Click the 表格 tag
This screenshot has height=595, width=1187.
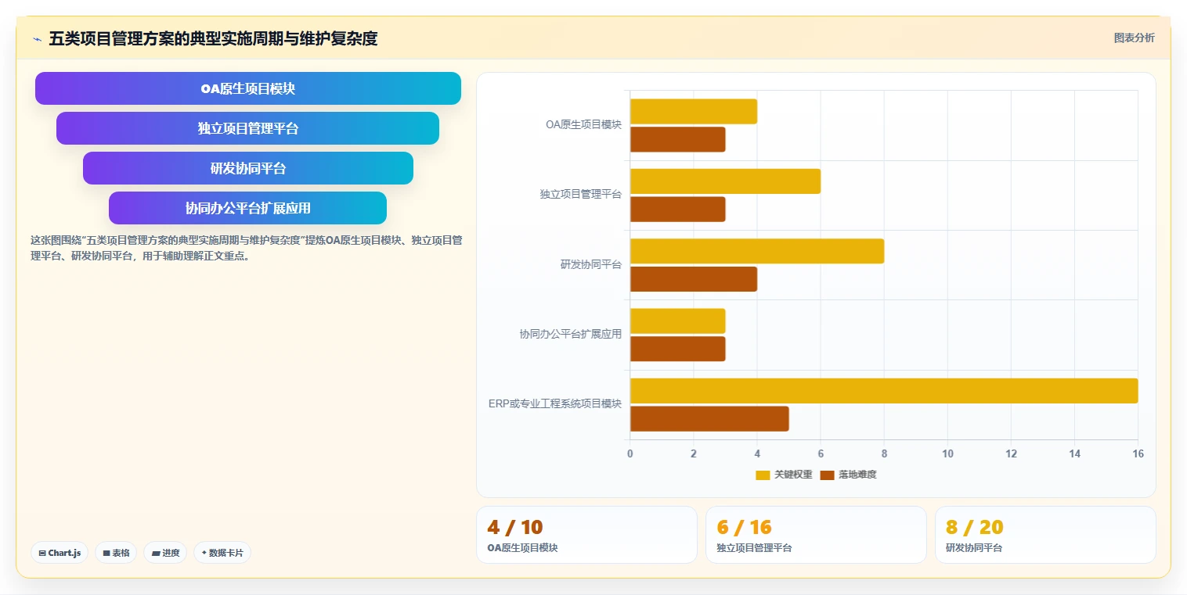pyautogui.click(x=116, y=553)
